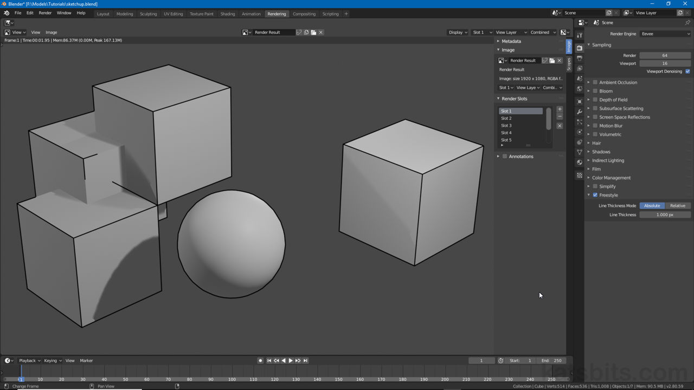Open the Render Engine Eevee dropdown

pos(665,34)
